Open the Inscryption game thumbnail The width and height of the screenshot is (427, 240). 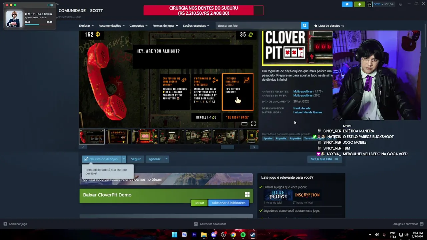(307, 195)
